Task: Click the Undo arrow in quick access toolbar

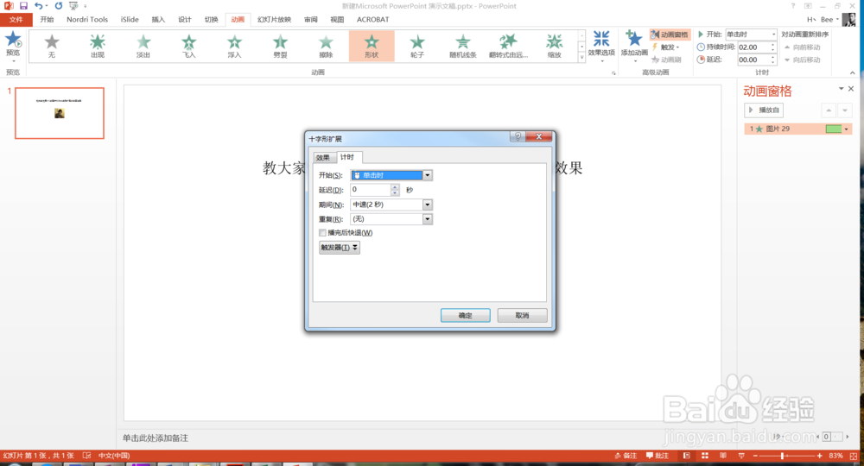Action: pos(38,5)
